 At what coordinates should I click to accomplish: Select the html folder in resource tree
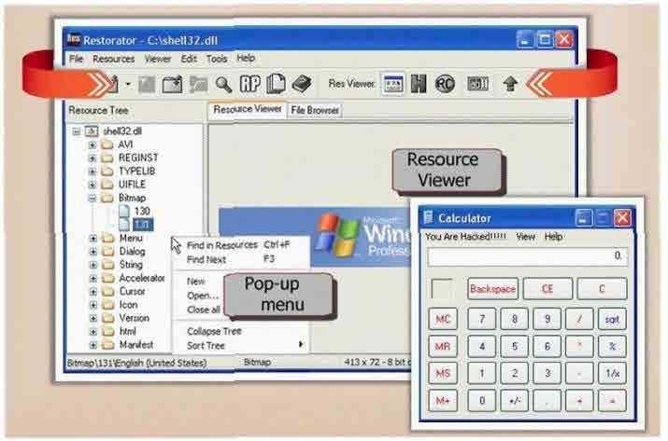[x=128, y=331]
